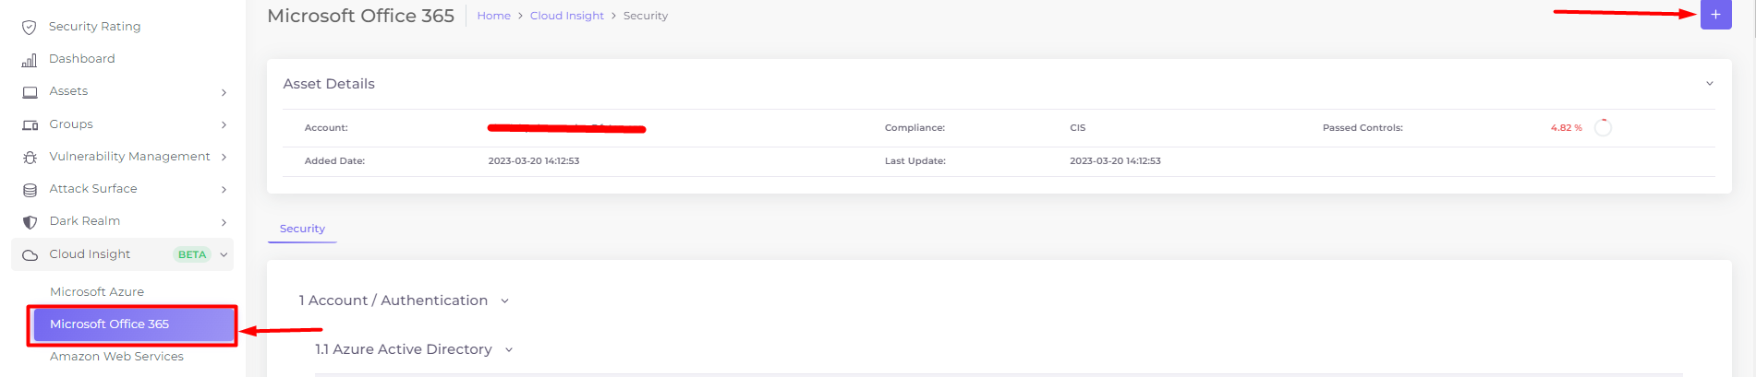Image resolution: width=1756 pixels, height=377 pixels.
Task: Click the Security Rating shield icon
Action: click(x=30, y=28)
